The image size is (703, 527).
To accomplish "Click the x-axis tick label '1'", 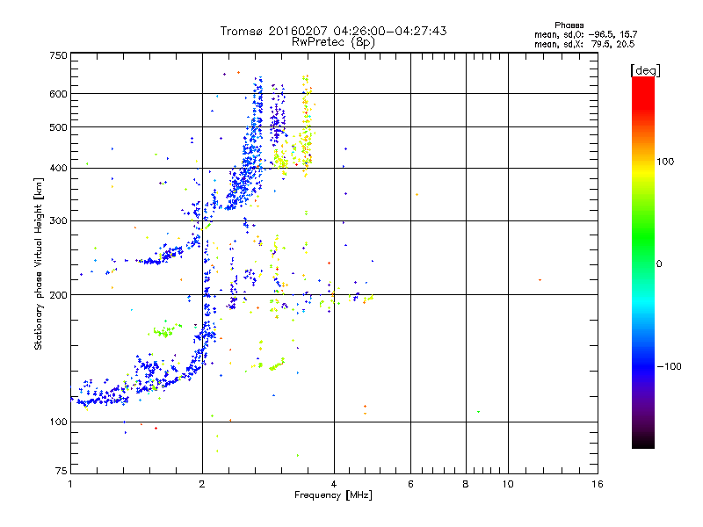I will (x=71, y=484).
